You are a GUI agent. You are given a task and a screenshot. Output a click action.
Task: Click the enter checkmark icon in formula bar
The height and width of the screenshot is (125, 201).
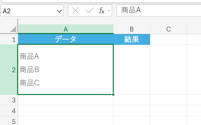[x=90, y=11]
